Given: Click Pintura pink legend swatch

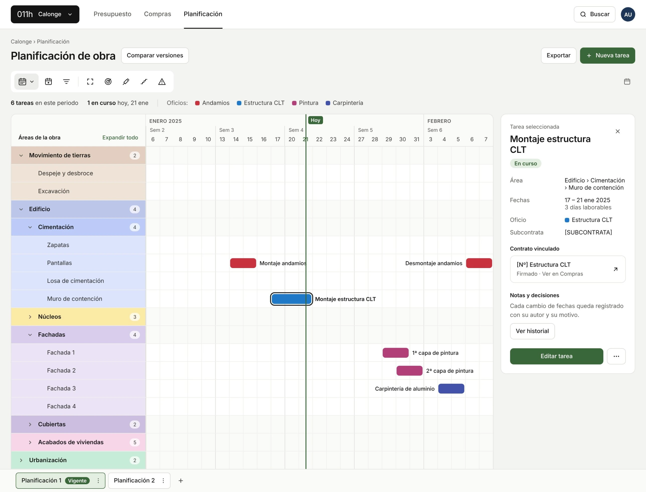Looking at the screenshot, I should [294, 103].
